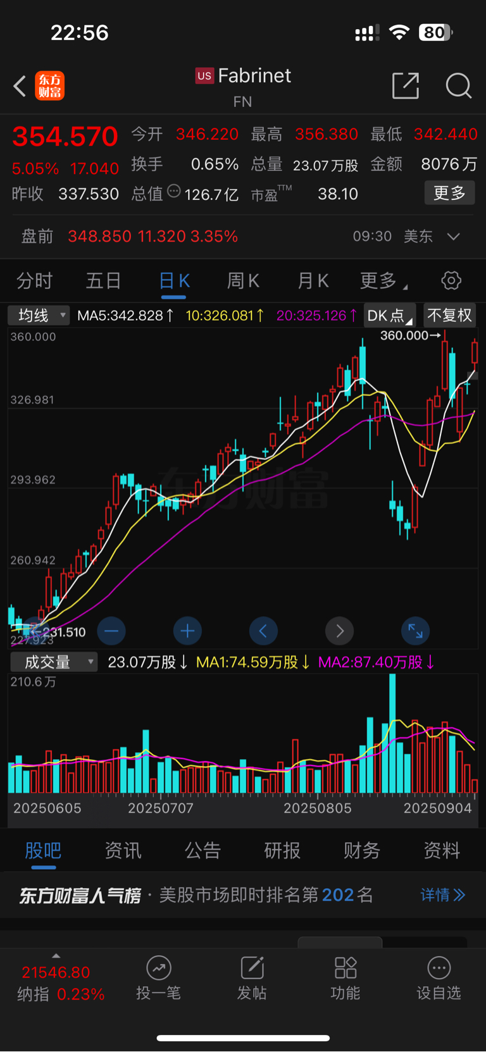
Task: Open the 东方财富 orange logo
Action: coord(49,86)
